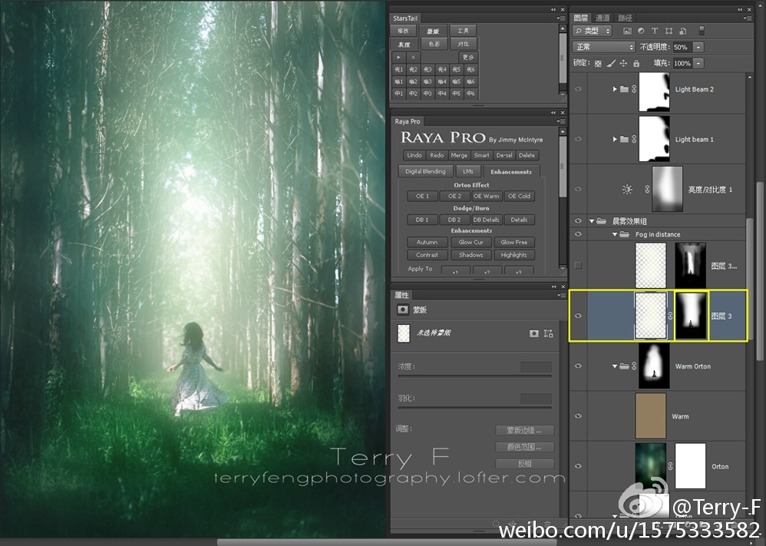Filter layers by smart objects icon

(x=683, y=31)
